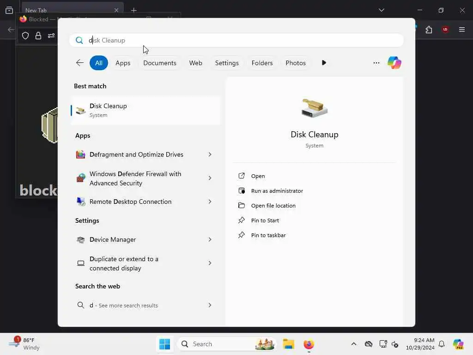Switch to the Documents filter tab

coord(159,63)
